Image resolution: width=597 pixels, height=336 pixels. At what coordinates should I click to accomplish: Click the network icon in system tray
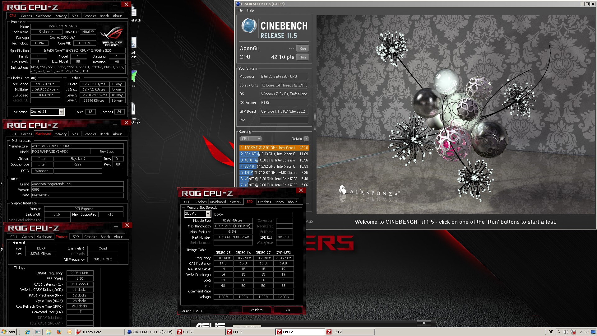click(573, 332)
